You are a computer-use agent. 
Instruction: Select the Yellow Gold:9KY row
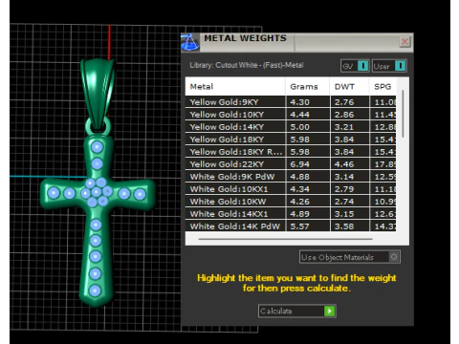tap(291, 102)
